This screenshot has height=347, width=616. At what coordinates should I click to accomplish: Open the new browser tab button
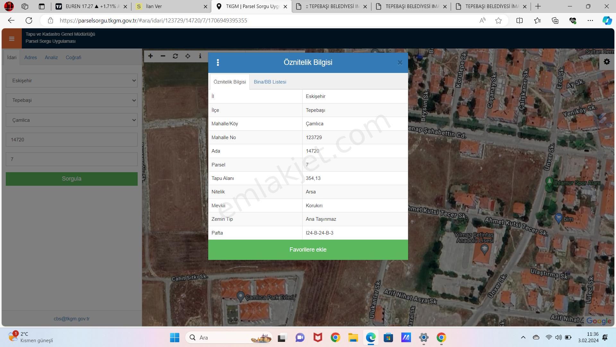(538, 6)
